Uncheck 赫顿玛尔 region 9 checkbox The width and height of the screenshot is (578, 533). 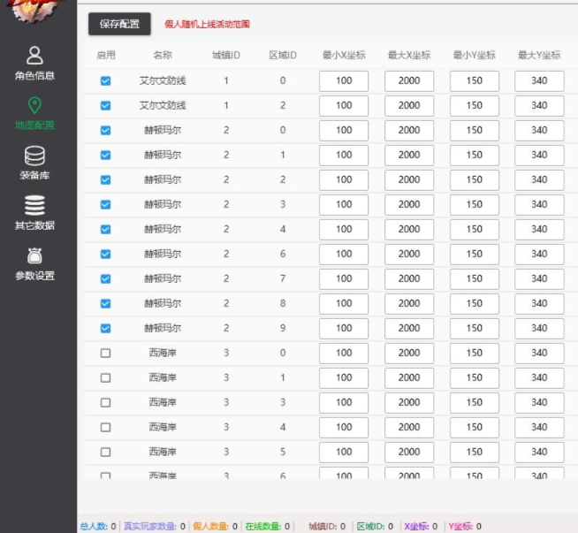coord(105,328)
